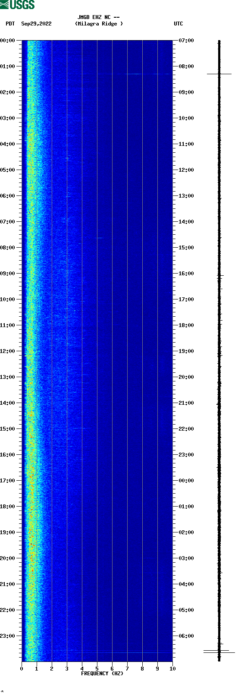Click the 12:00 UTC time label on right
The width and height of the screenshot is (238, 696).
pos(186,170)
